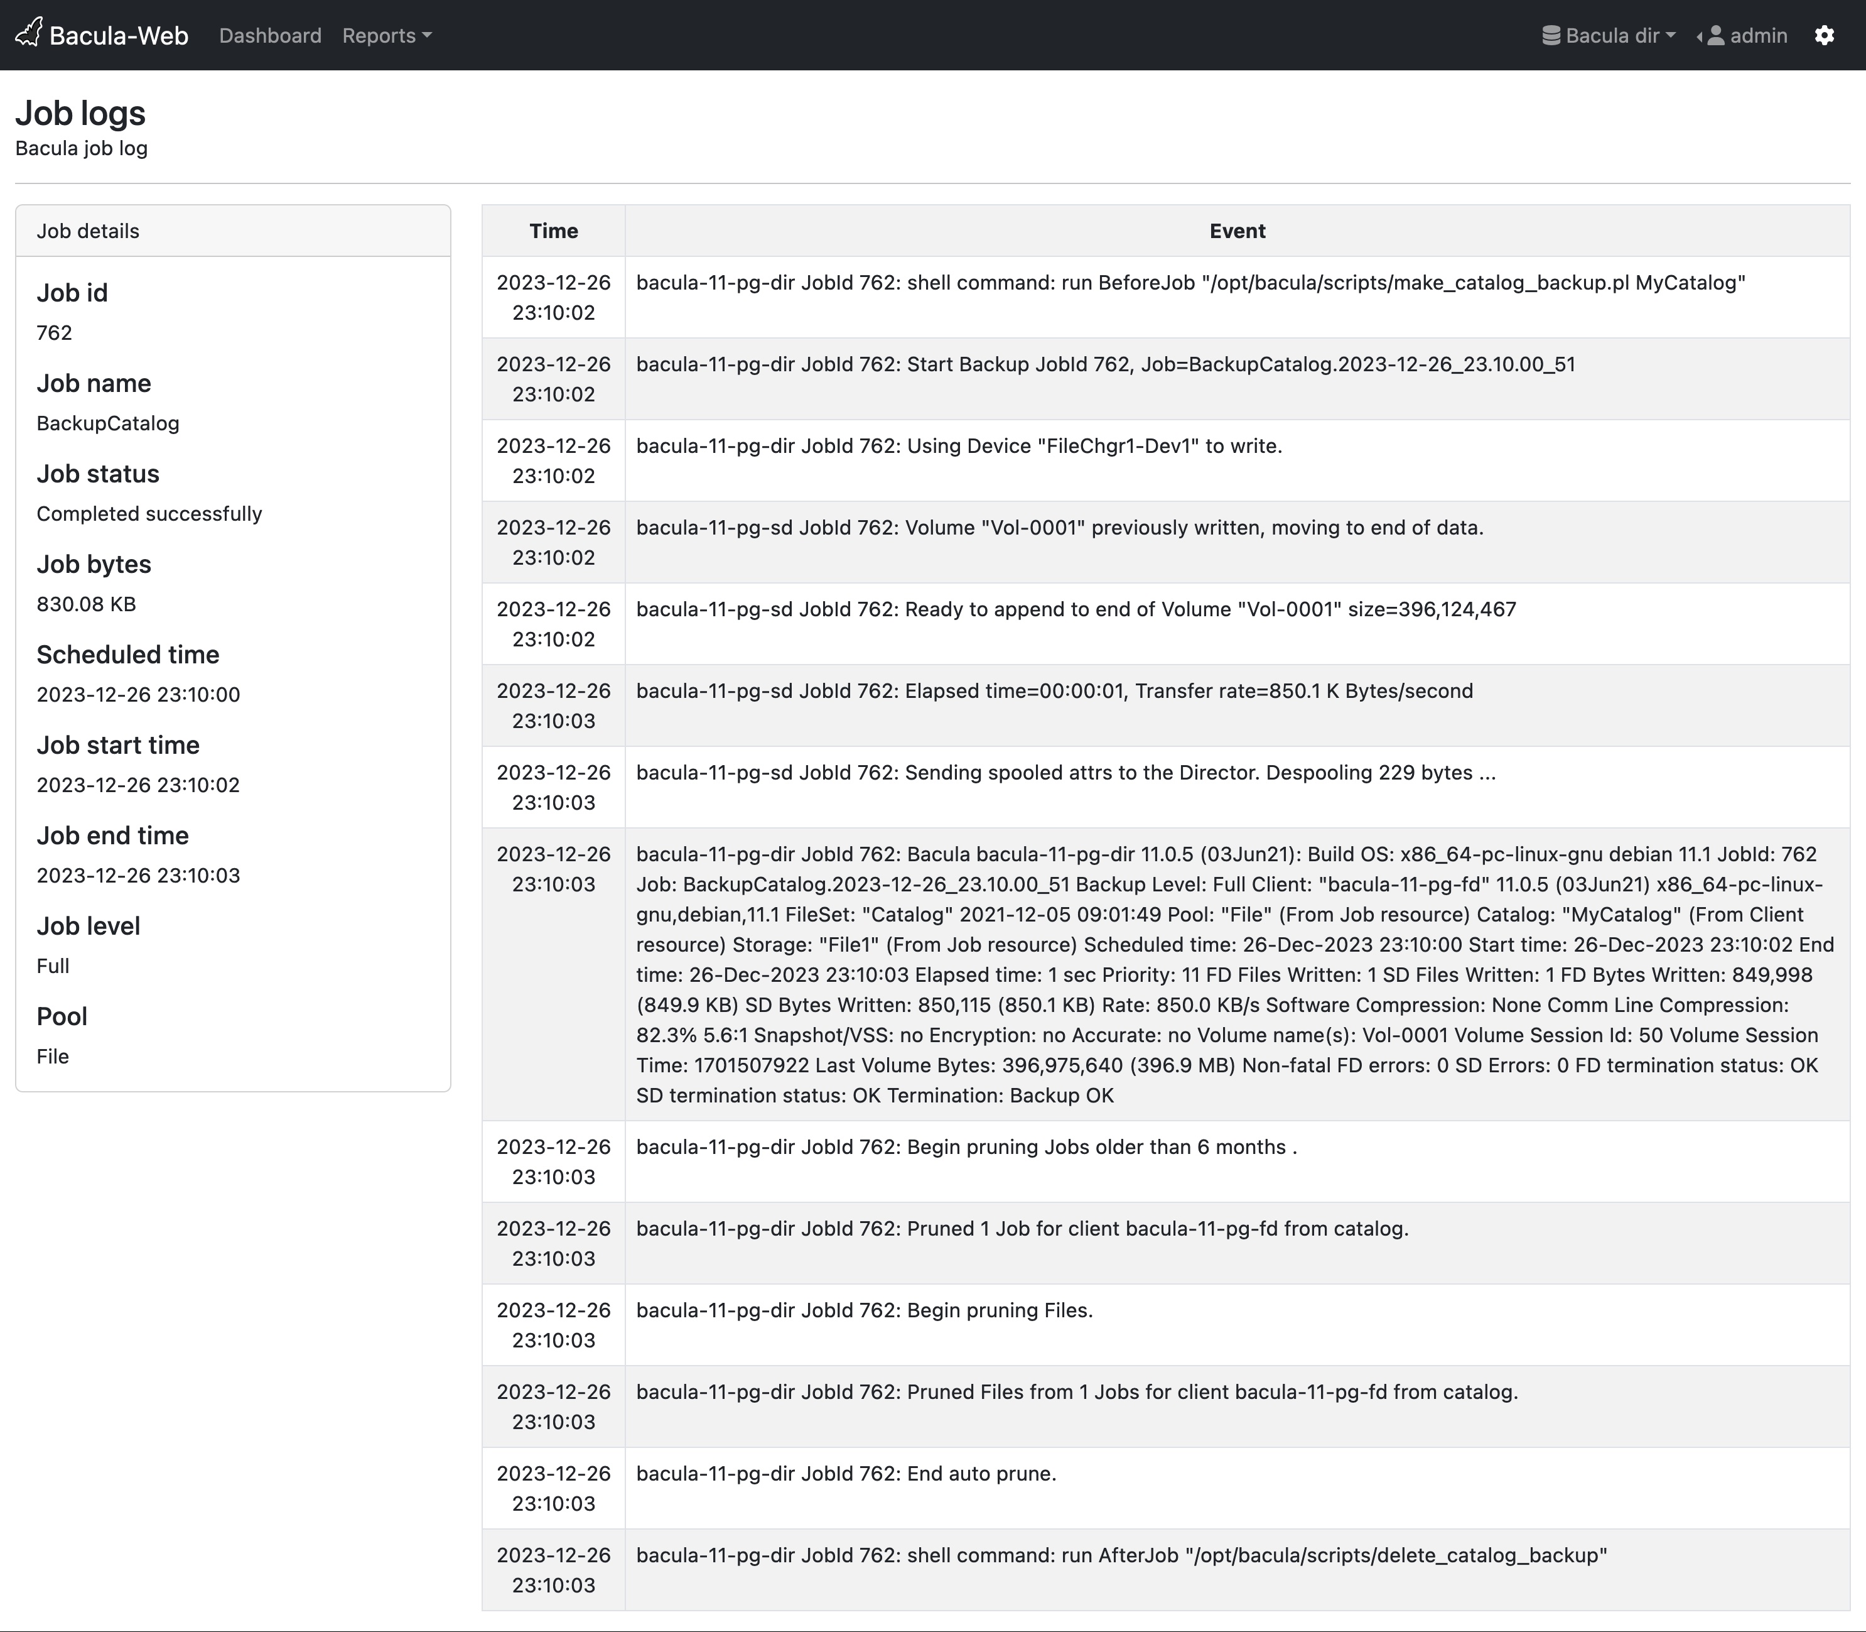The height and width of the screenshot is (1632, 1866).
Task: Select the Completed successfully status text
Action: tap(149, 514)
